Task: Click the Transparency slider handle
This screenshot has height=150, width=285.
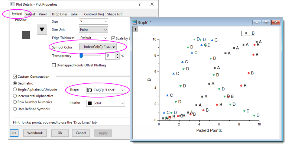Action: [82, 55]
